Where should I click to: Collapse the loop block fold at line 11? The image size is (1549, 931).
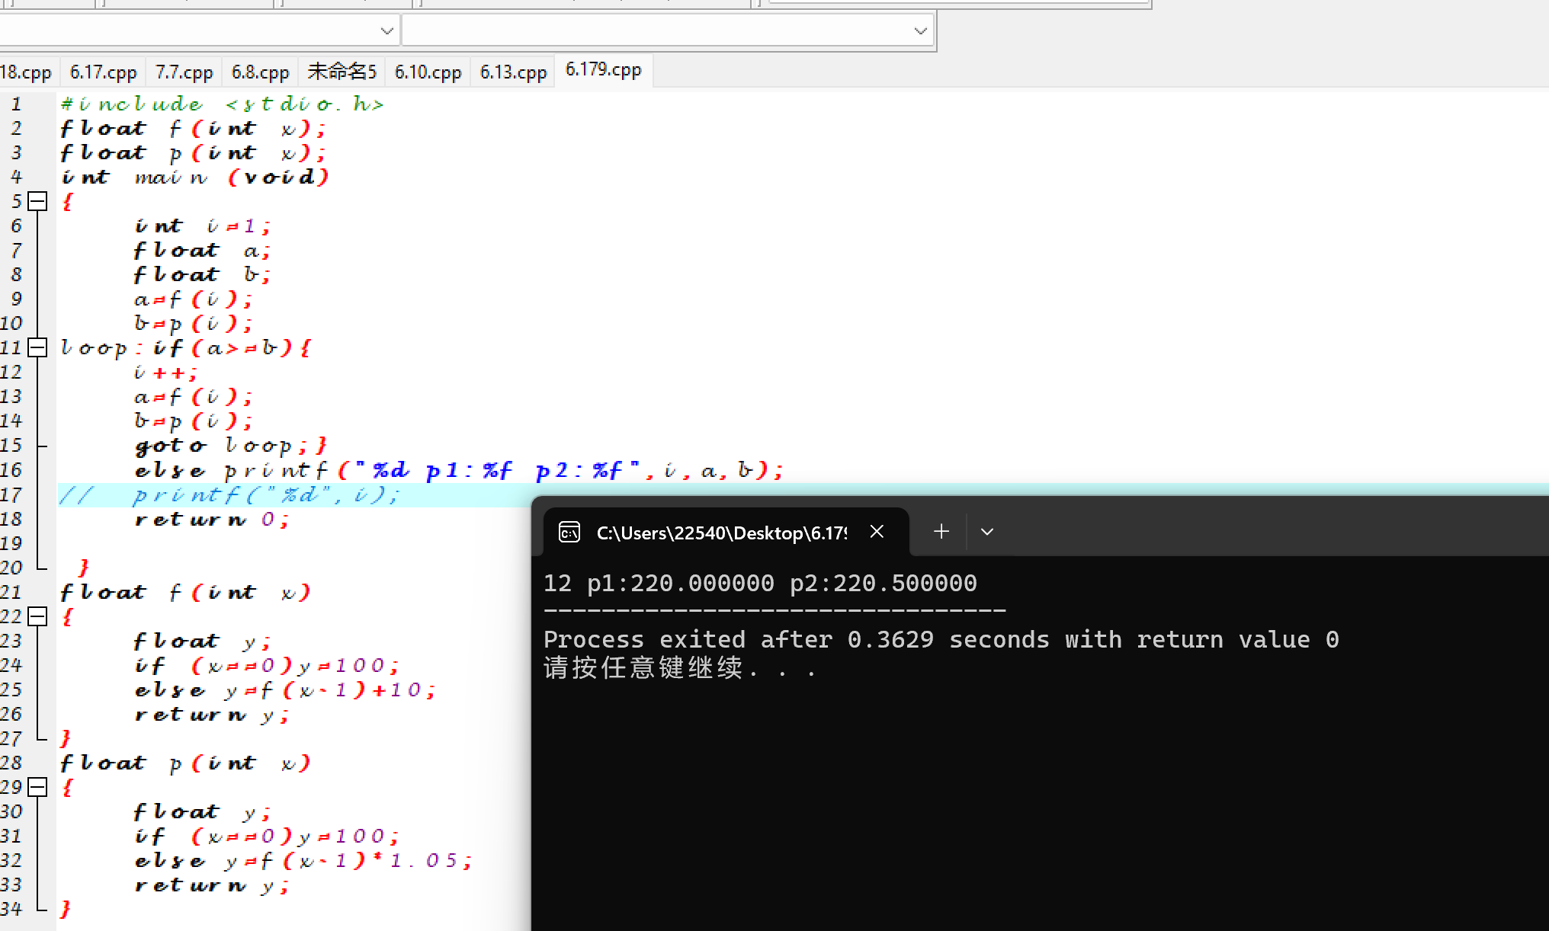tap(37, 348)
